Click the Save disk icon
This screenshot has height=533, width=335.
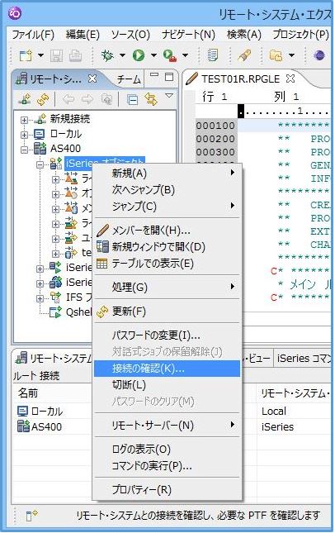click(56, 55)
